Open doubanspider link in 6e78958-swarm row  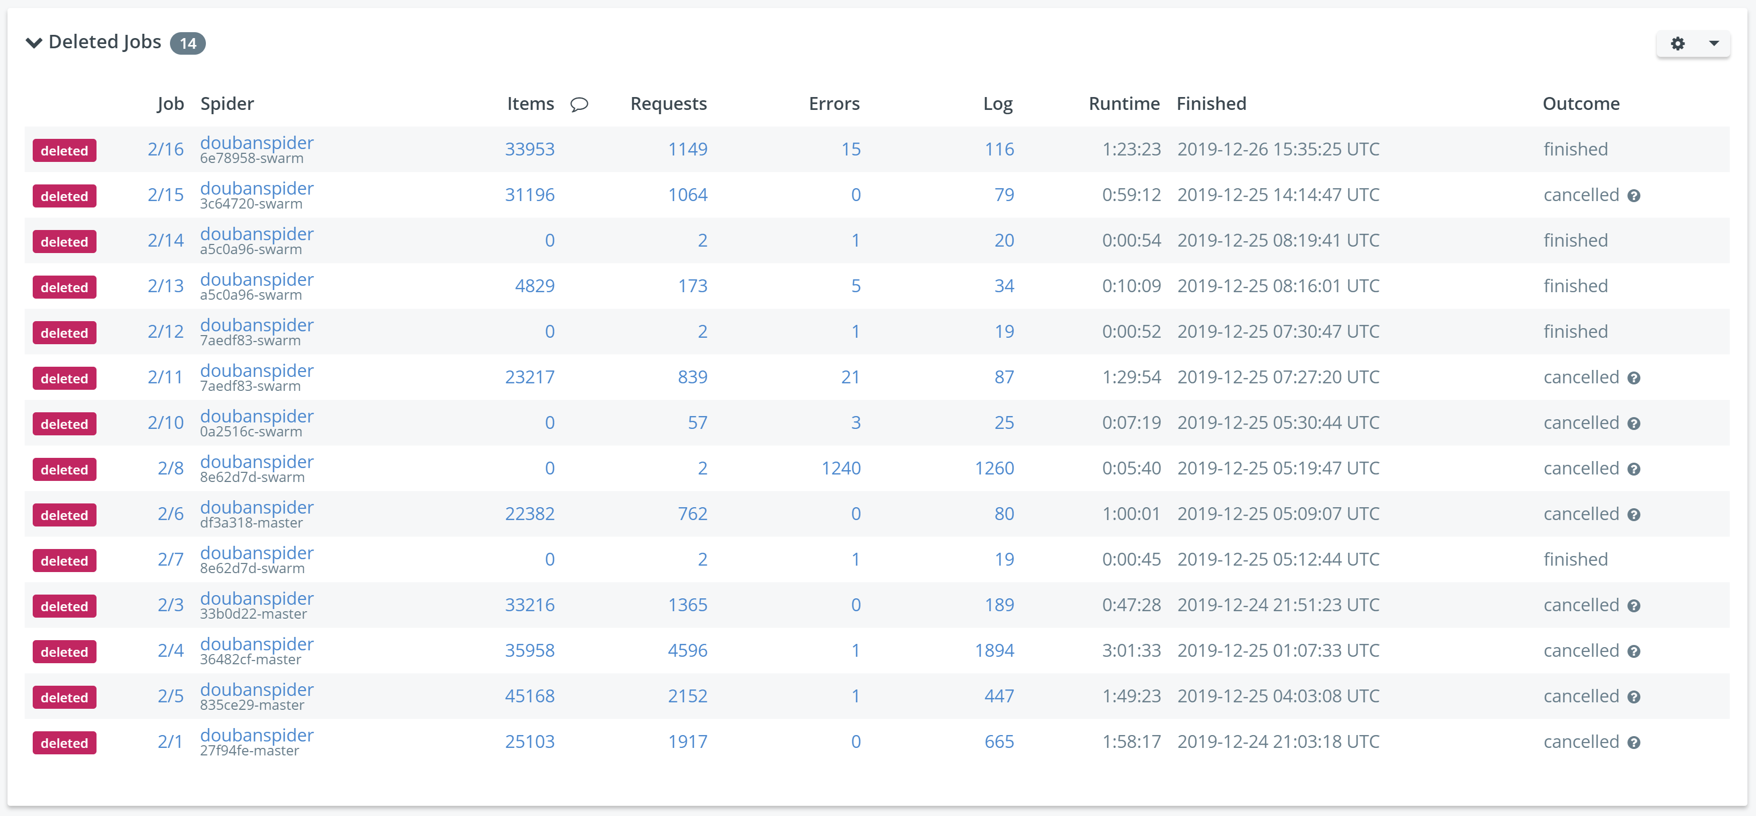(257, 143)
